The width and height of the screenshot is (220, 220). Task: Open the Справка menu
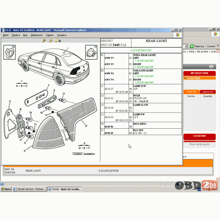[61, 35]
